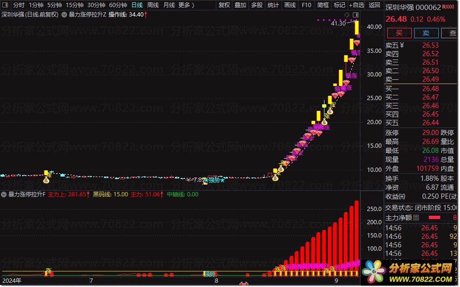Click the 买四 26.45 order row
460x287 pixels.
tap(421, 114)
